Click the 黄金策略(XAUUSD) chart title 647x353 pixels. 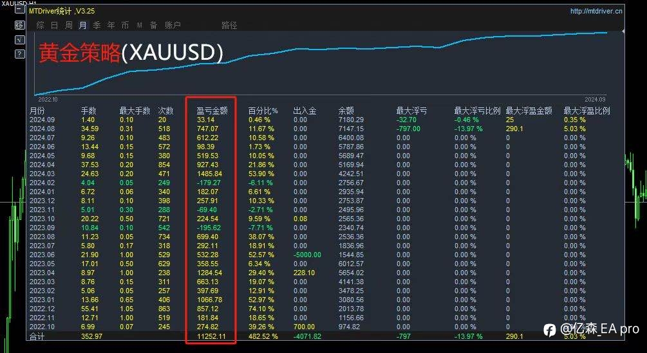point(131,53)
